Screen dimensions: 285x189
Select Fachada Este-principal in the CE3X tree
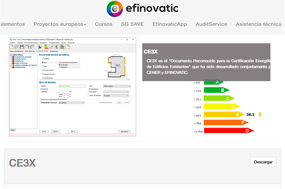pos(23,57)
